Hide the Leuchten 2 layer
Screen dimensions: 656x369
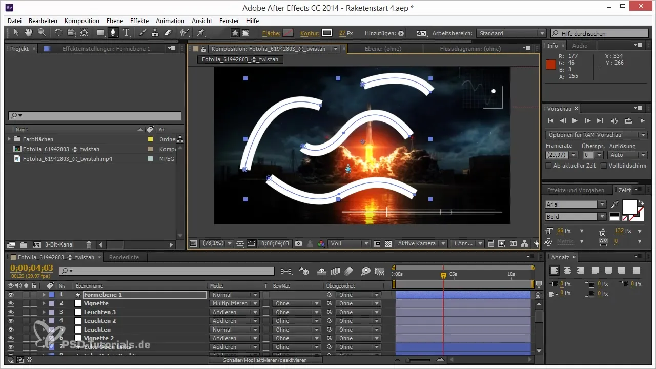click(11, 321)
